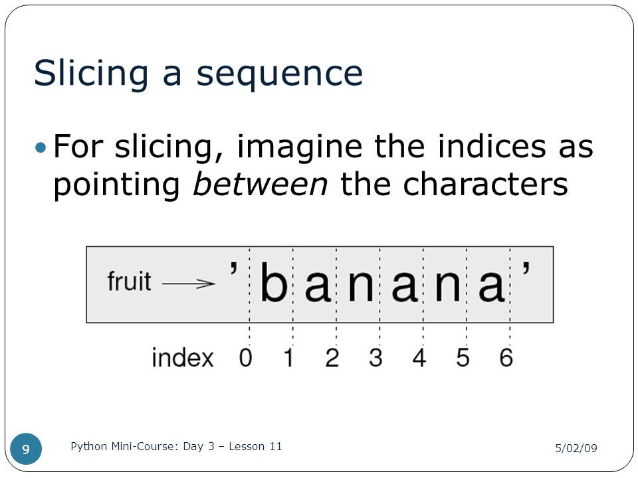Click the 'fruit' variable label
Screen dimensions: 638x478
coord(129,281)
